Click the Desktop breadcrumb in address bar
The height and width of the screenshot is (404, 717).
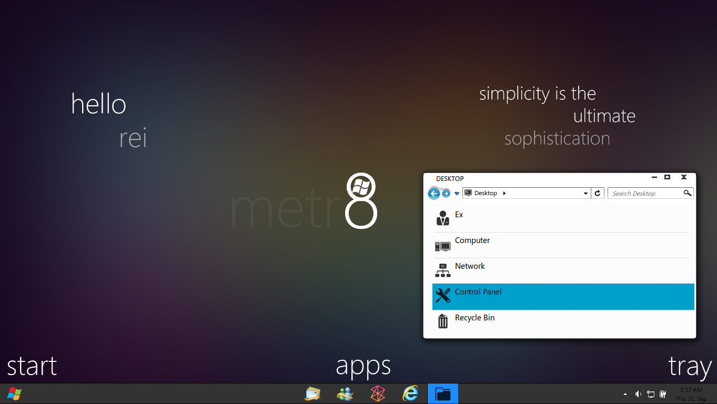tap(486, 193)
